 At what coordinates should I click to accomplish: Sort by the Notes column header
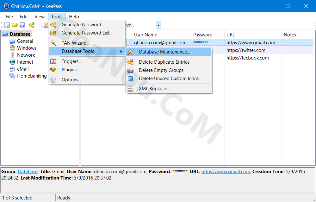[x=297, y=35]
